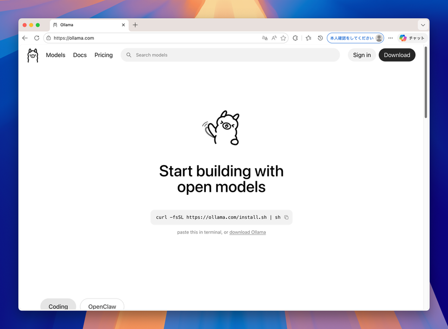Click the Sign in button
Viewport: 448px width, 329px height.
point(362,55)
